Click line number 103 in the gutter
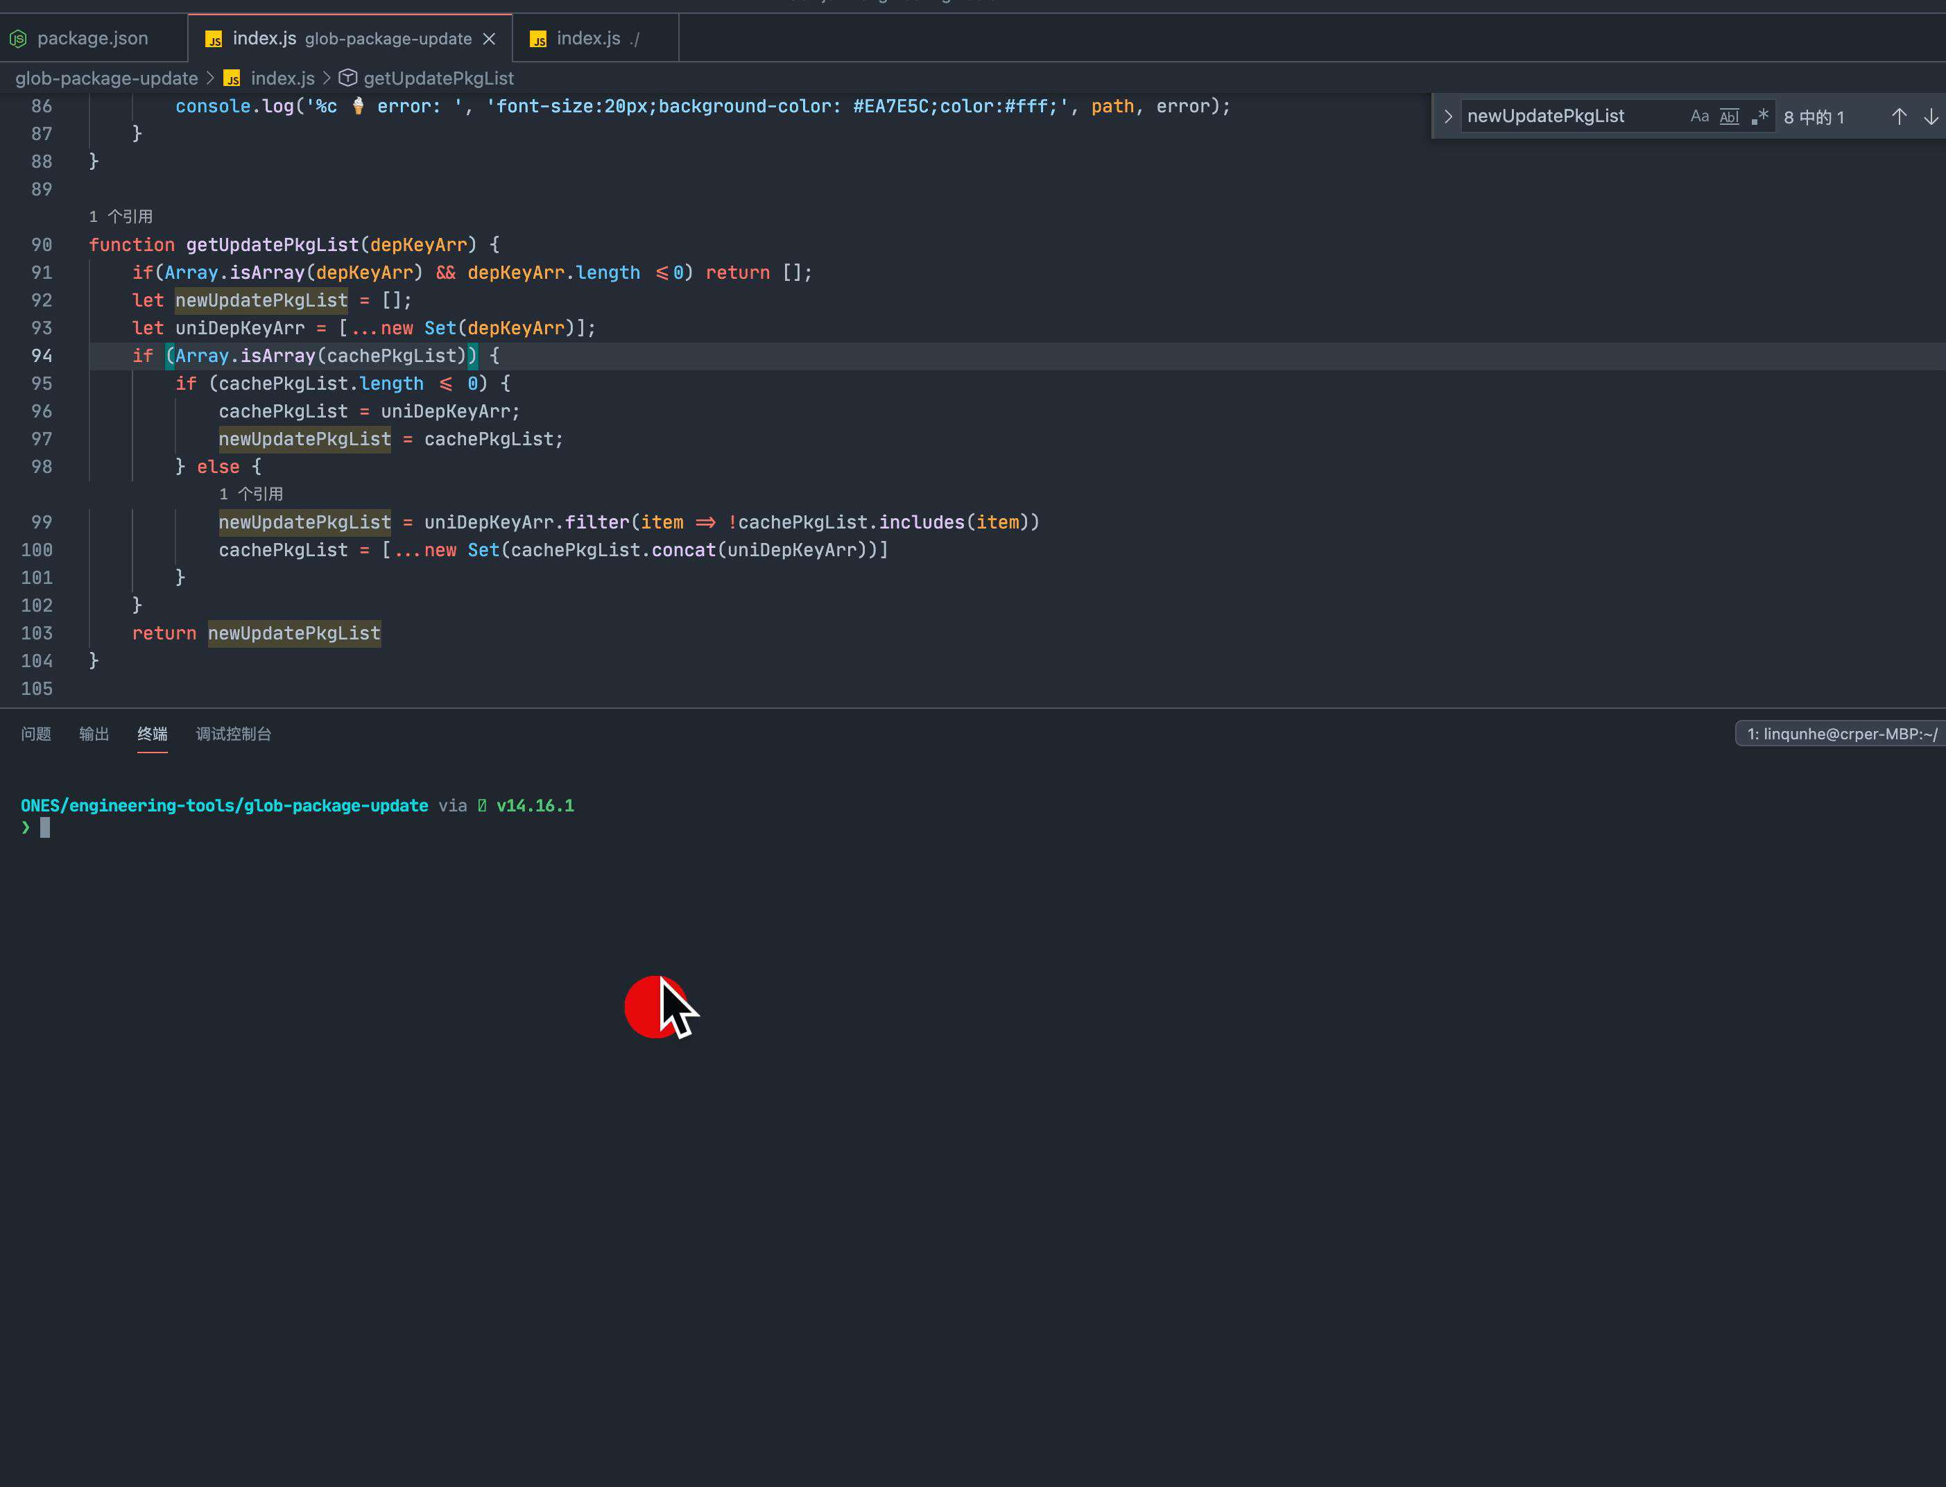 (x=36, y=633)
